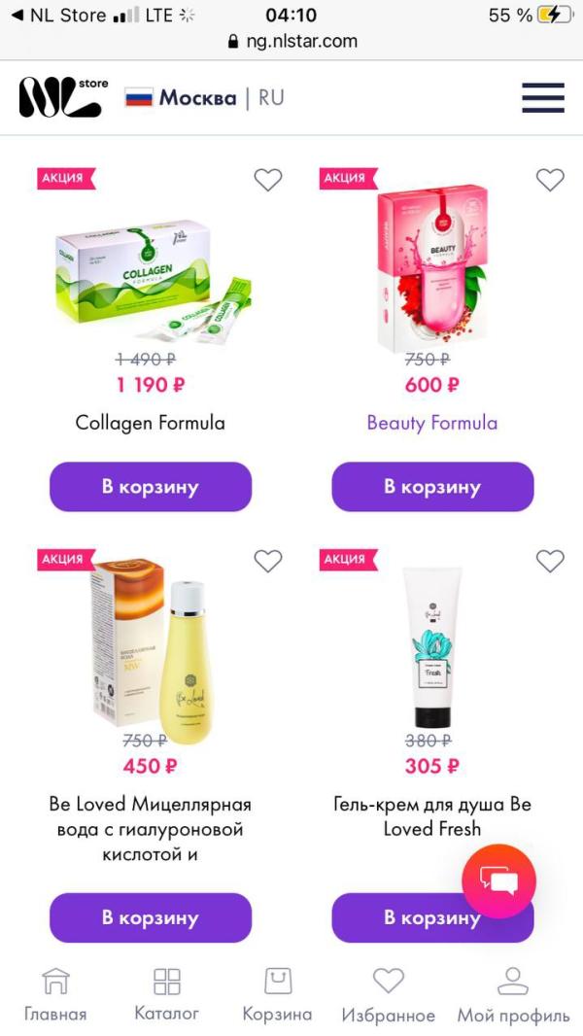Open the hamburger menu
Image resolution: width=583 pixels, height=1036 pixels.
(x=543, y=98)
